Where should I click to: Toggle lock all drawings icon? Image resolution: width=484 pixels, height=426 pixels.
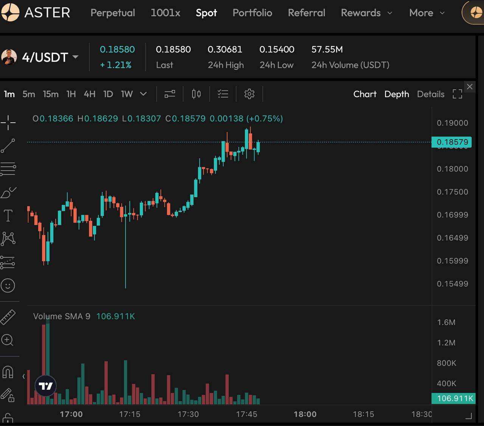point(8,418)
